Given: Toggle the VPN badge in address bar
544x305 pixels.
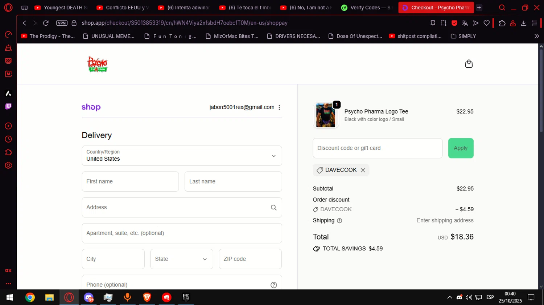Looking at the screenshot, I should pos(62,23).
